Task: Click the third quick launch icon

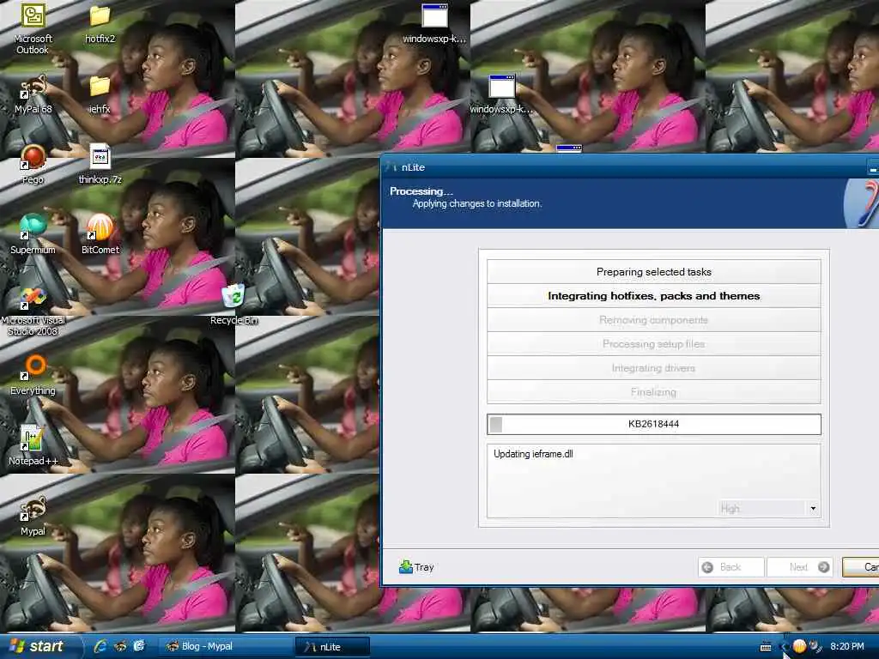Action: (x=139, y=646)
